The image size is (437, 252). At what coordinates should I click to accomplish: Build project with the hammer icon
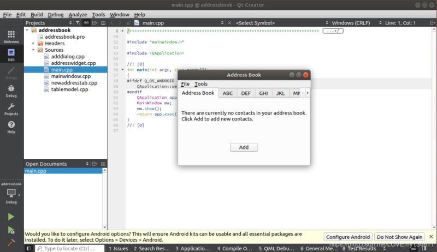[11, 242]
